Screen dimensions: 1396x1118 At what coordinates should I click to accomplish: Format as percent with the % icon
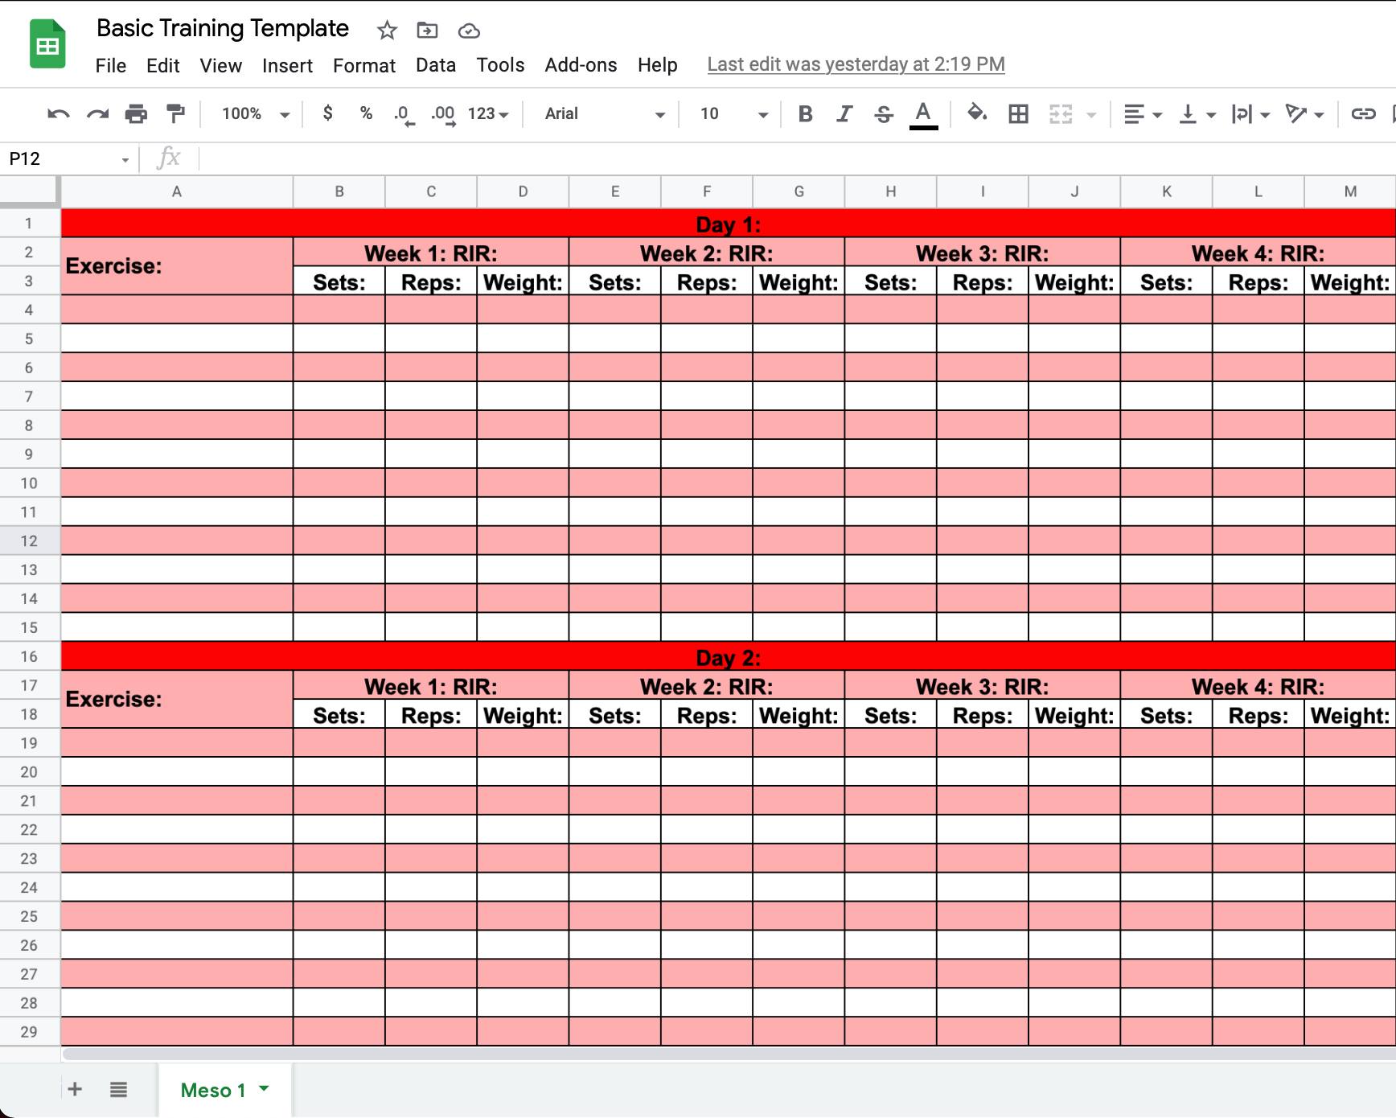366,113
